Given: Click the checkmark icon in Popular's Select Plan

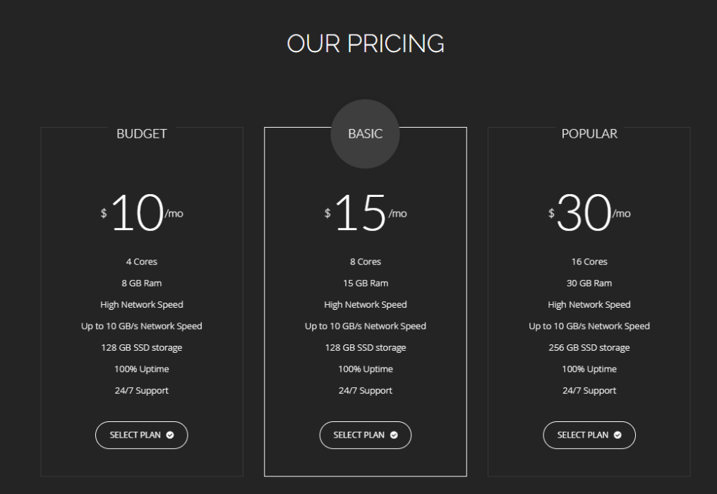Looking at the screenshot, I should [x=617, y=435].
